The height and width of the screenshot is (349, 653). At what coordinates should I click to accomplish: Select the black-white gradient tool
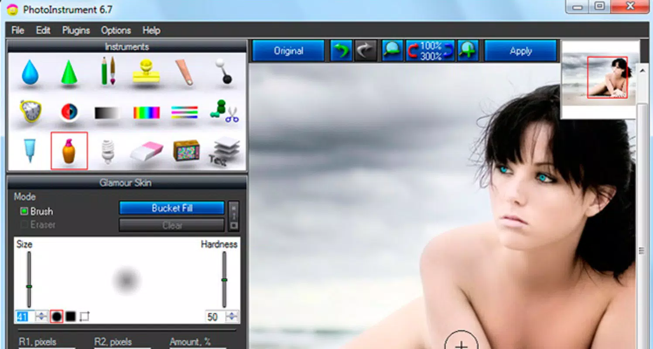pos(107,113)
